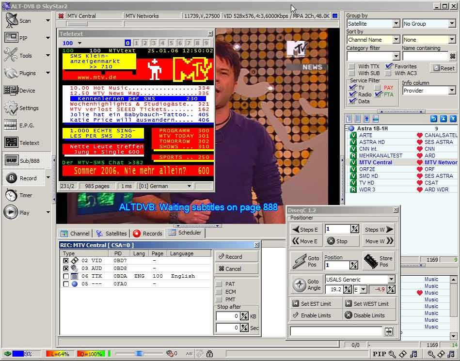The image size is (460, 361).
Task: Click Enable Limits button
Action: pyautogui.click(x=316, y=315)
